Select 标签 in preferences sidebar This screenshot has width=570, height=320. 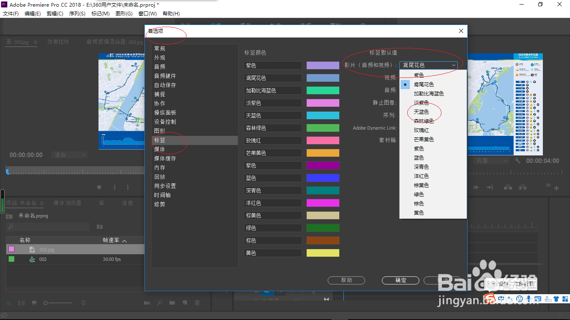(x=194, y=140)
